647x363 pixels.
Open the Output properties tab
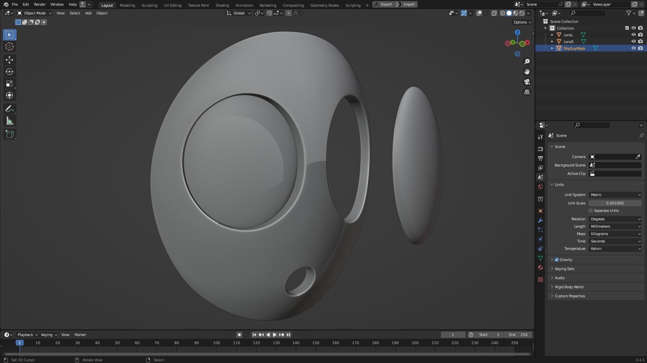540,158
